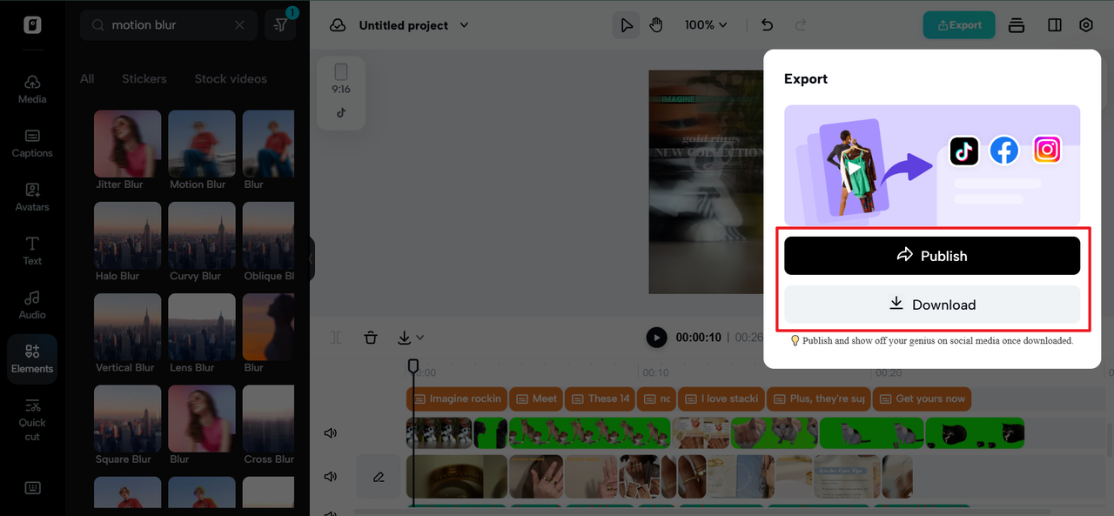Select the hand pan tool

coord(655,25)
